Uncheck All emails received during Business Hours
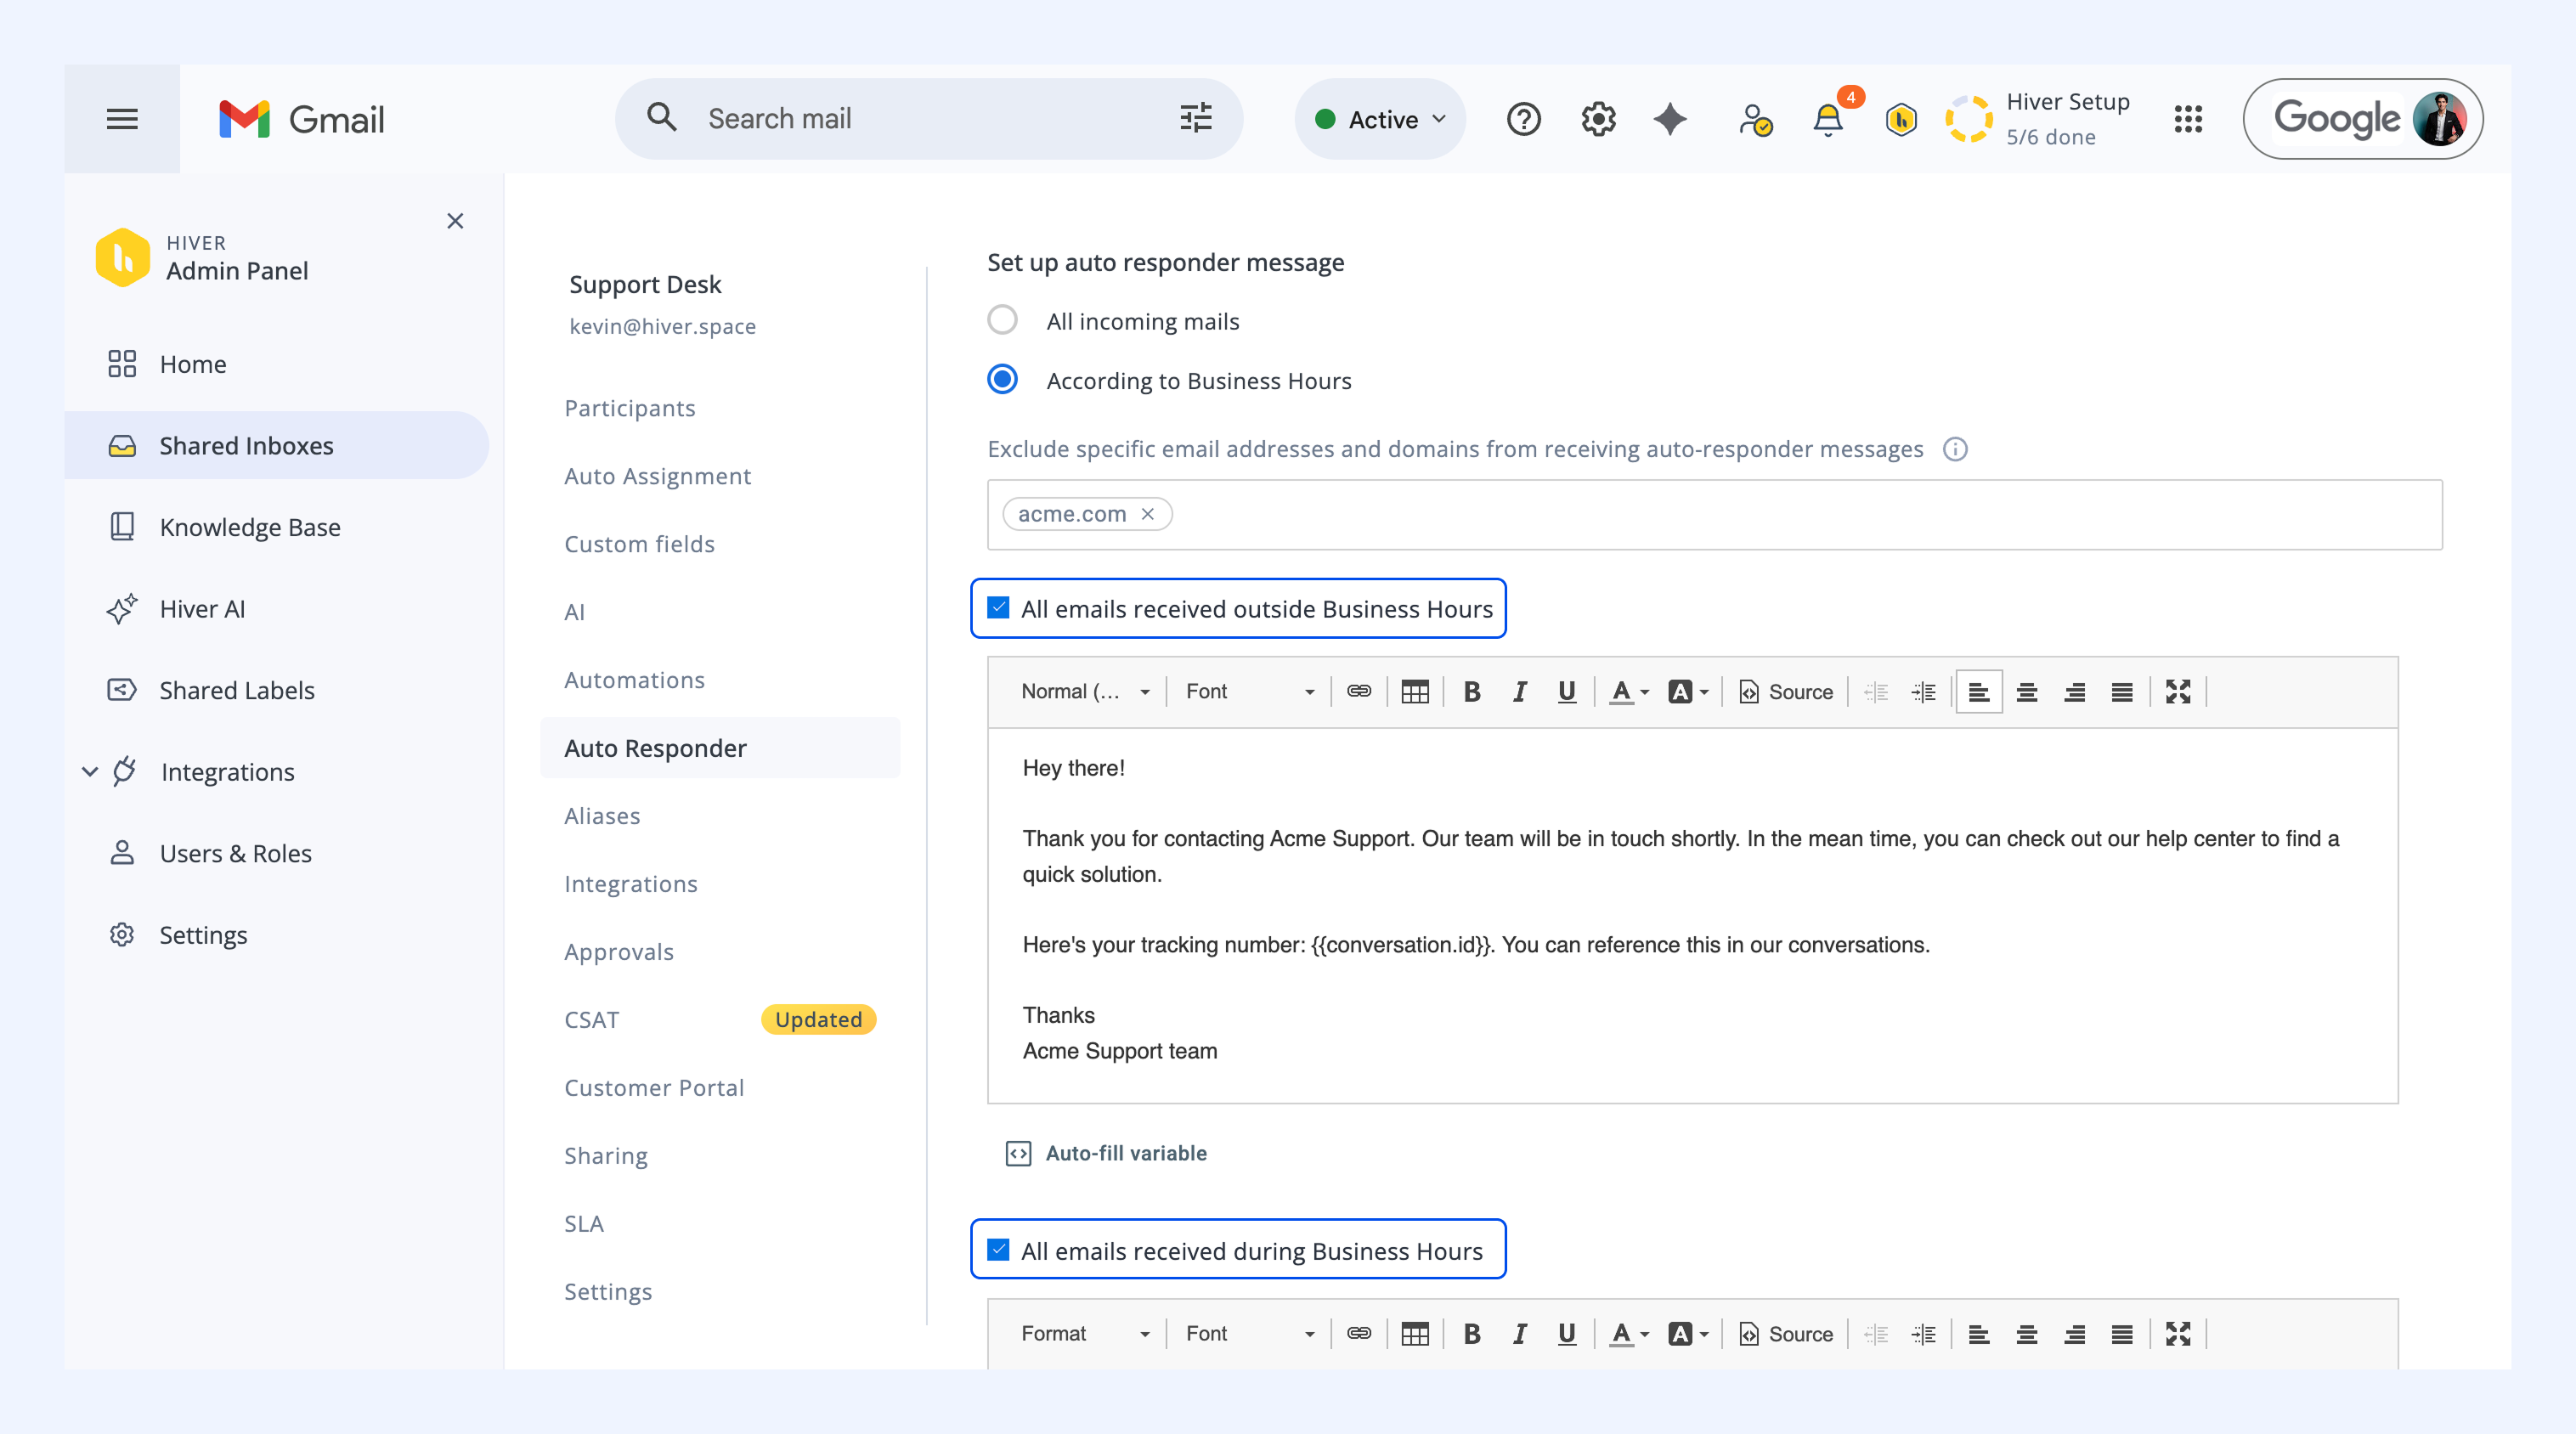Image resolution: width=2576 pixels, height=1434 pixels. pyautogui.click(x=998, y=1249)
